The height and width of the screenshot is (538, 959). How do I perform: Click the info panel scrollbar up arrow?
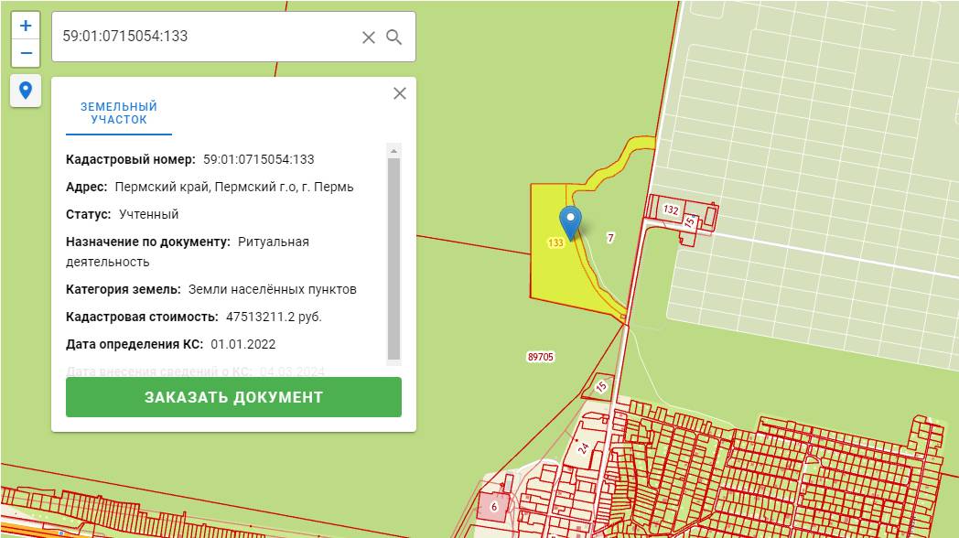(x=393, y=151)
